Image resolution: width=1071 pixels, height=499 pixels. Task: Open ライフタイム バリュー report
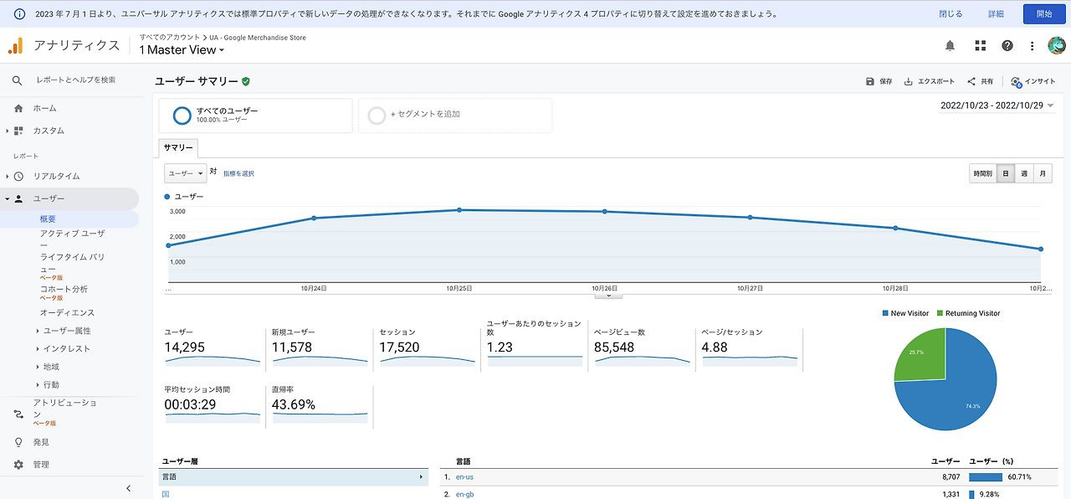tap(72, 263)
